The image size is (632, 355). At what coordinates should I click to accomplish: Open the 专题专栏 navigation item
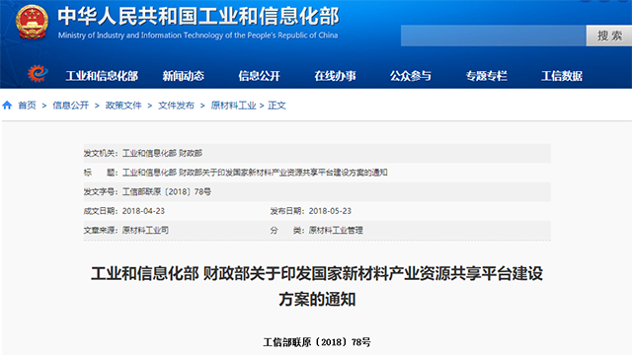tap(487, 76)
